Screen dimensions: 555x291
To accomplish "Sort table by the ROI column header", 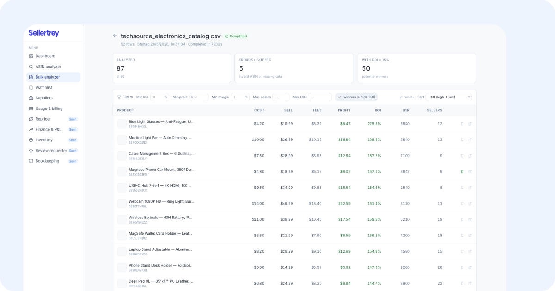I will click(377, 110).
